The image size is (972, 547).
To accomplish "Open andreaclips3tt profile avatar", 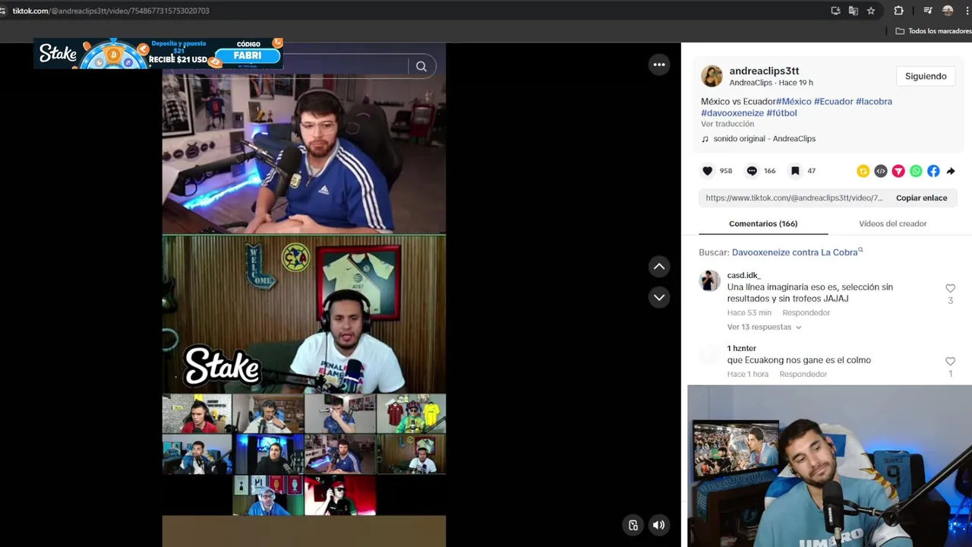I will click(x=712, y=76).
